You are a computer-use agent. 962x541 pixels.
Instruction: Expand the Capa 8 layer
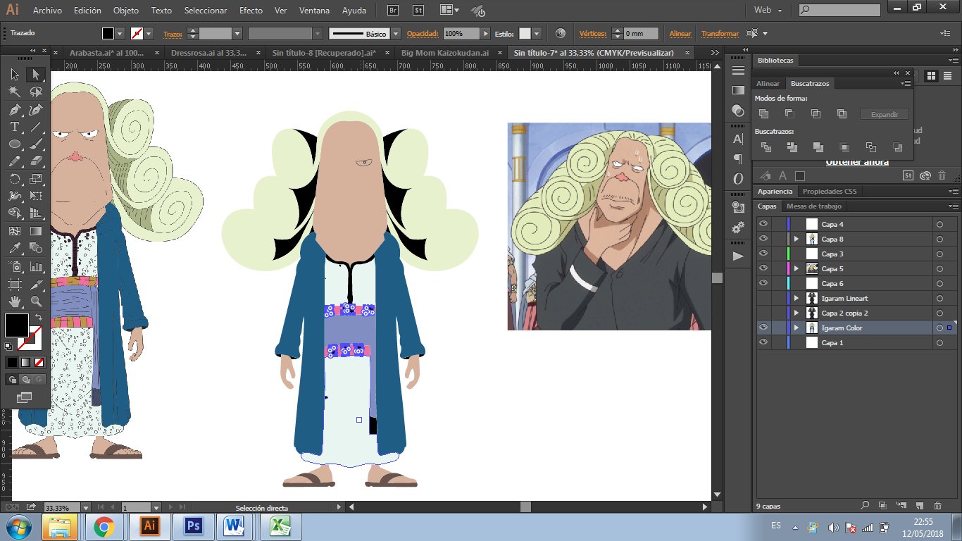click(x=797, y=239)
